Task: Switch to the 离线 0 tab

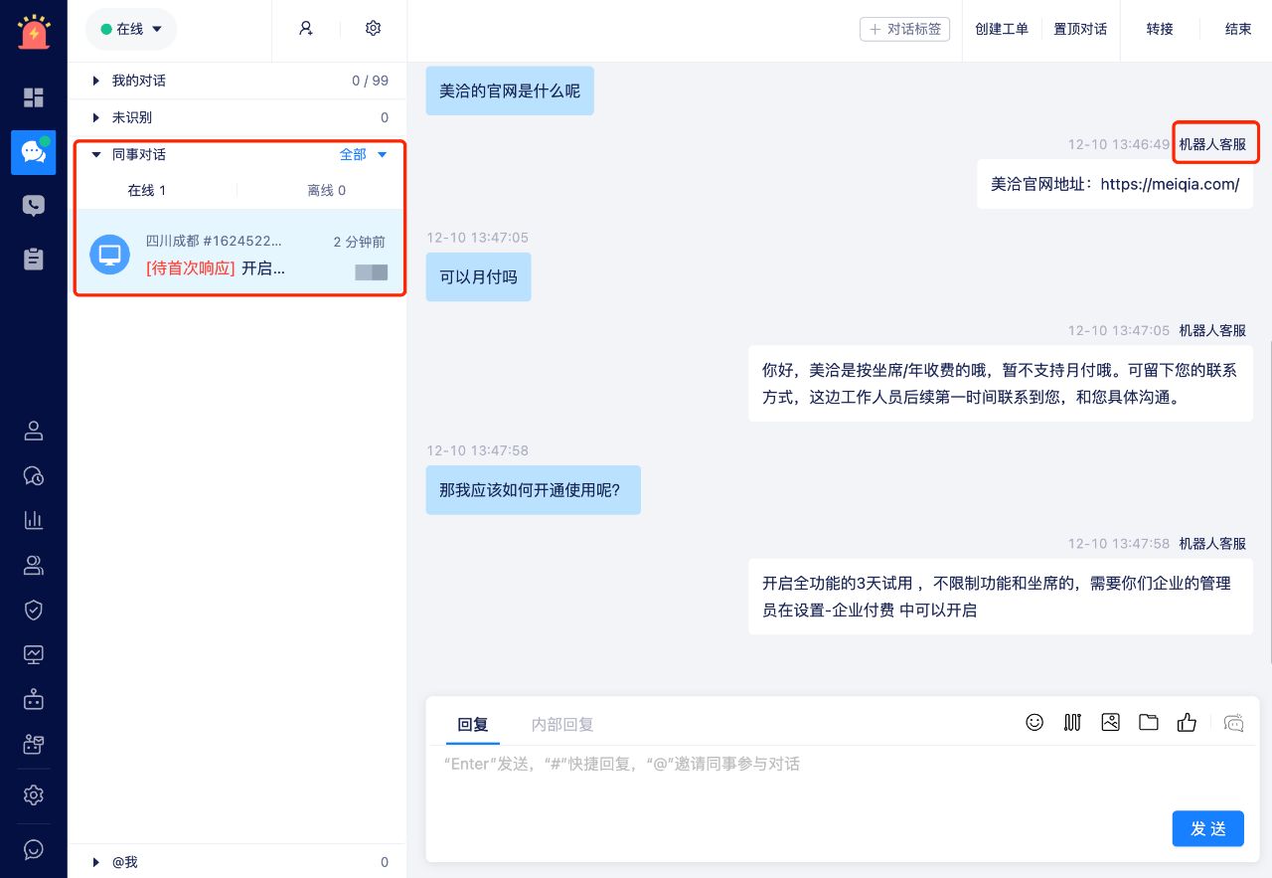Action: point(326,190)
